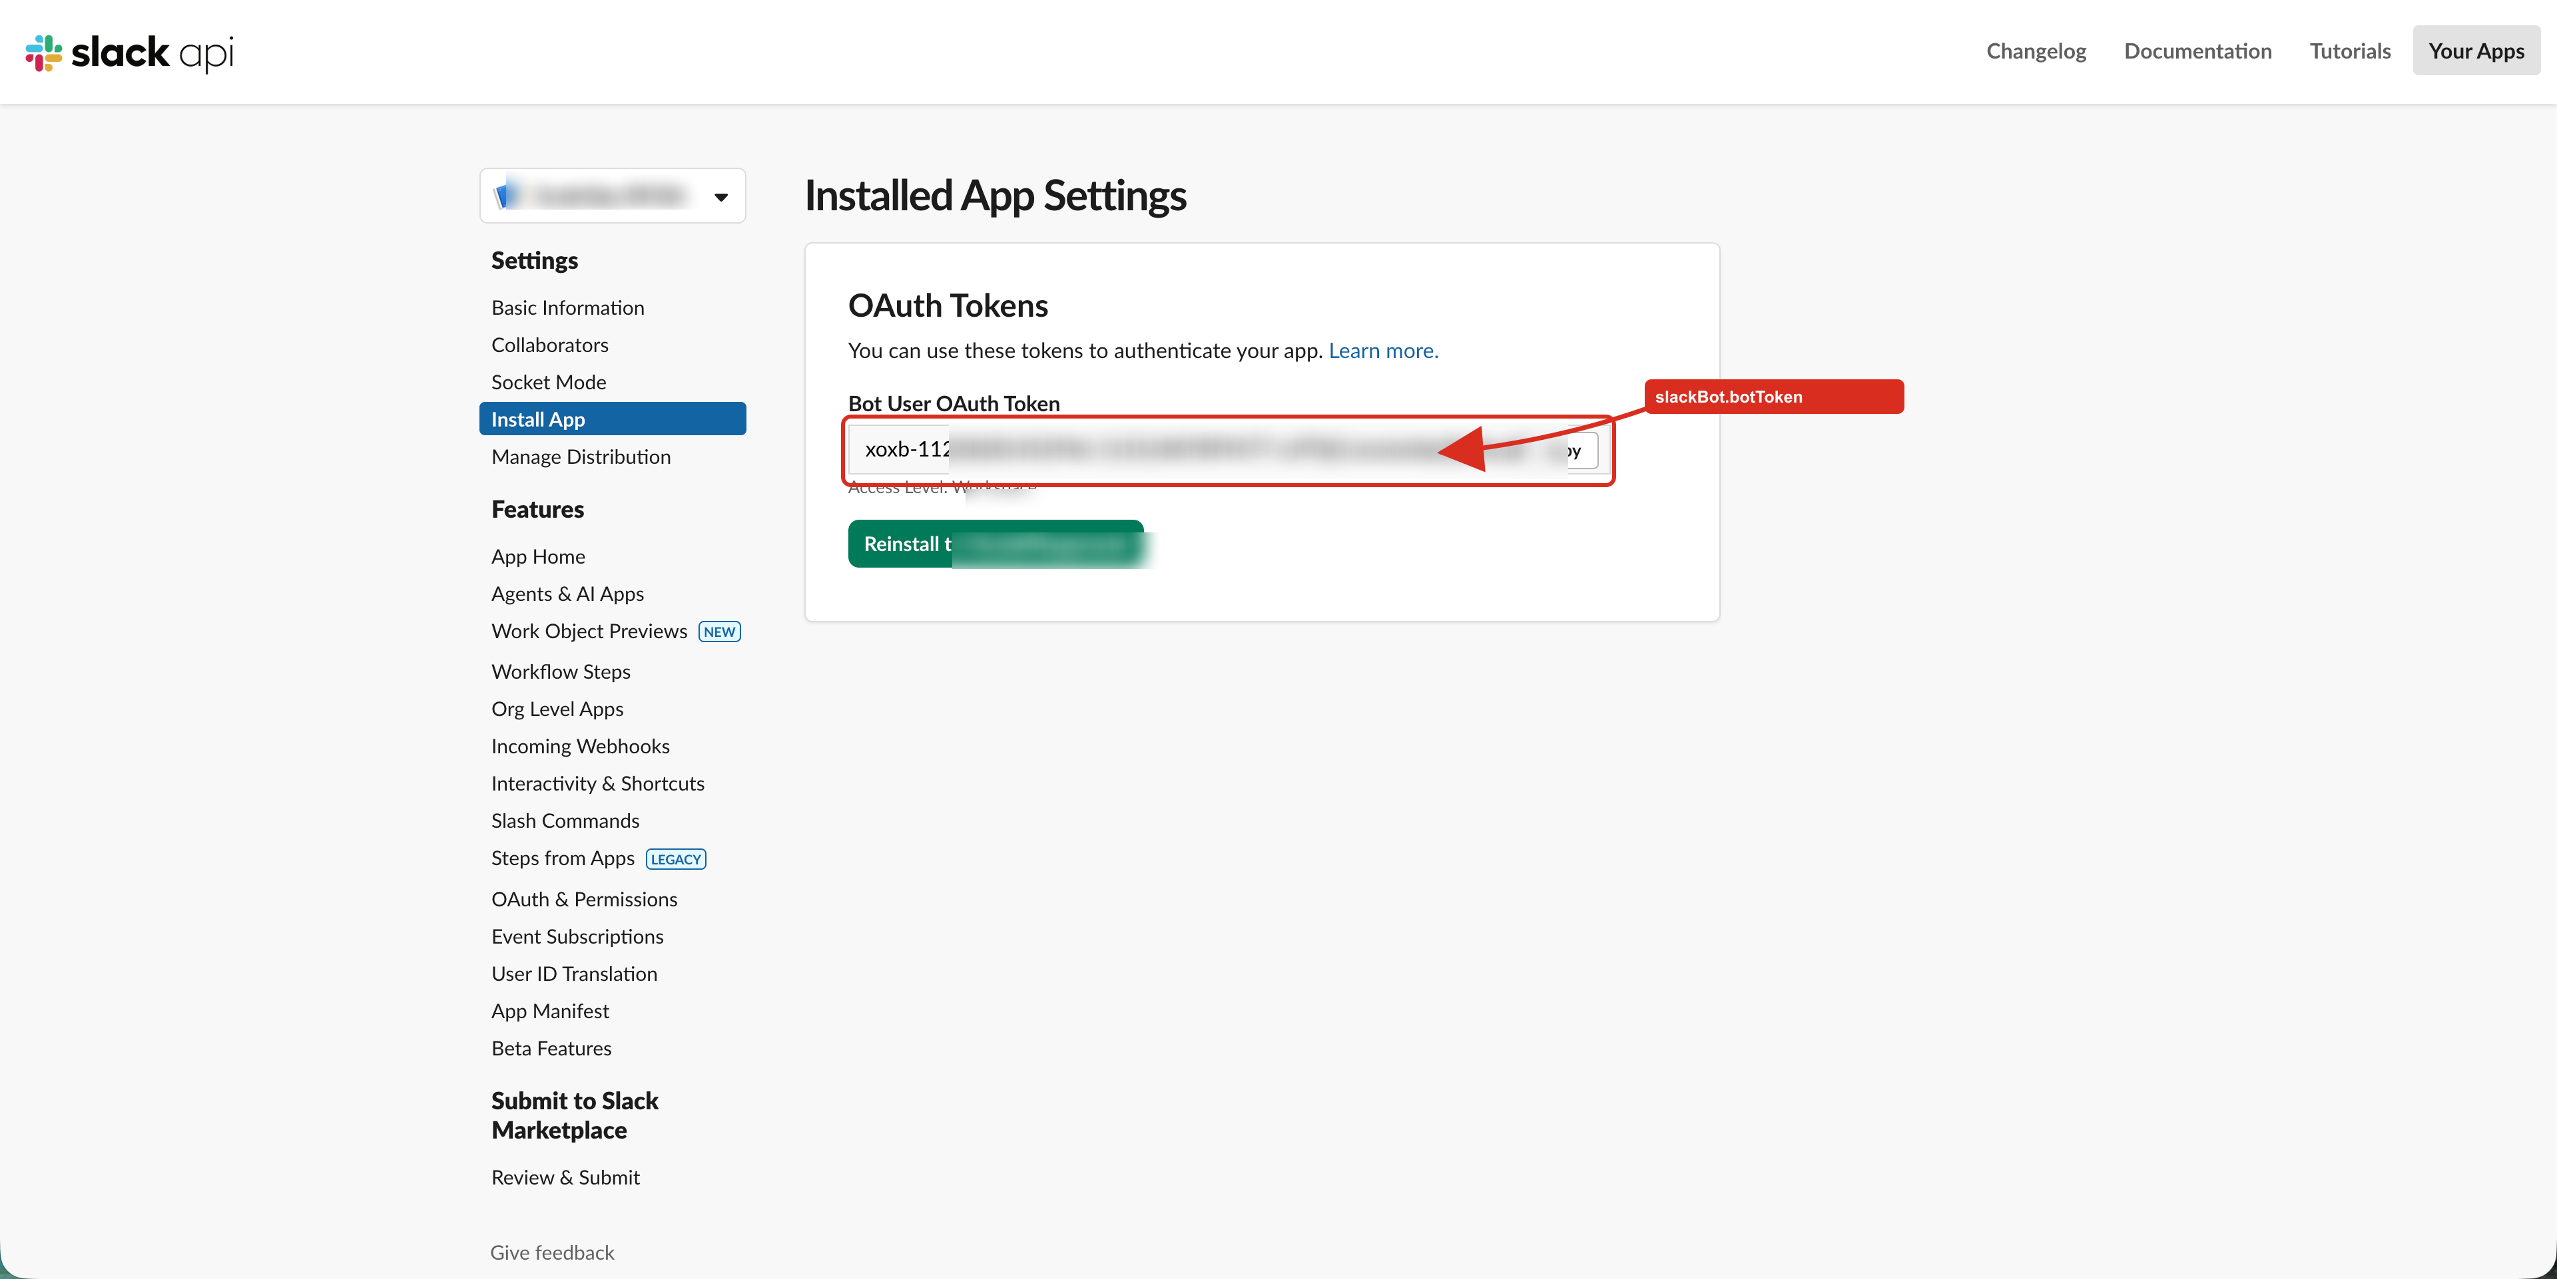Image resolution: width=2557 pixels, height=1279 pixels.
Task: Open the App Manifest page
Action: pyautogui.click(x=550, y=1011)
